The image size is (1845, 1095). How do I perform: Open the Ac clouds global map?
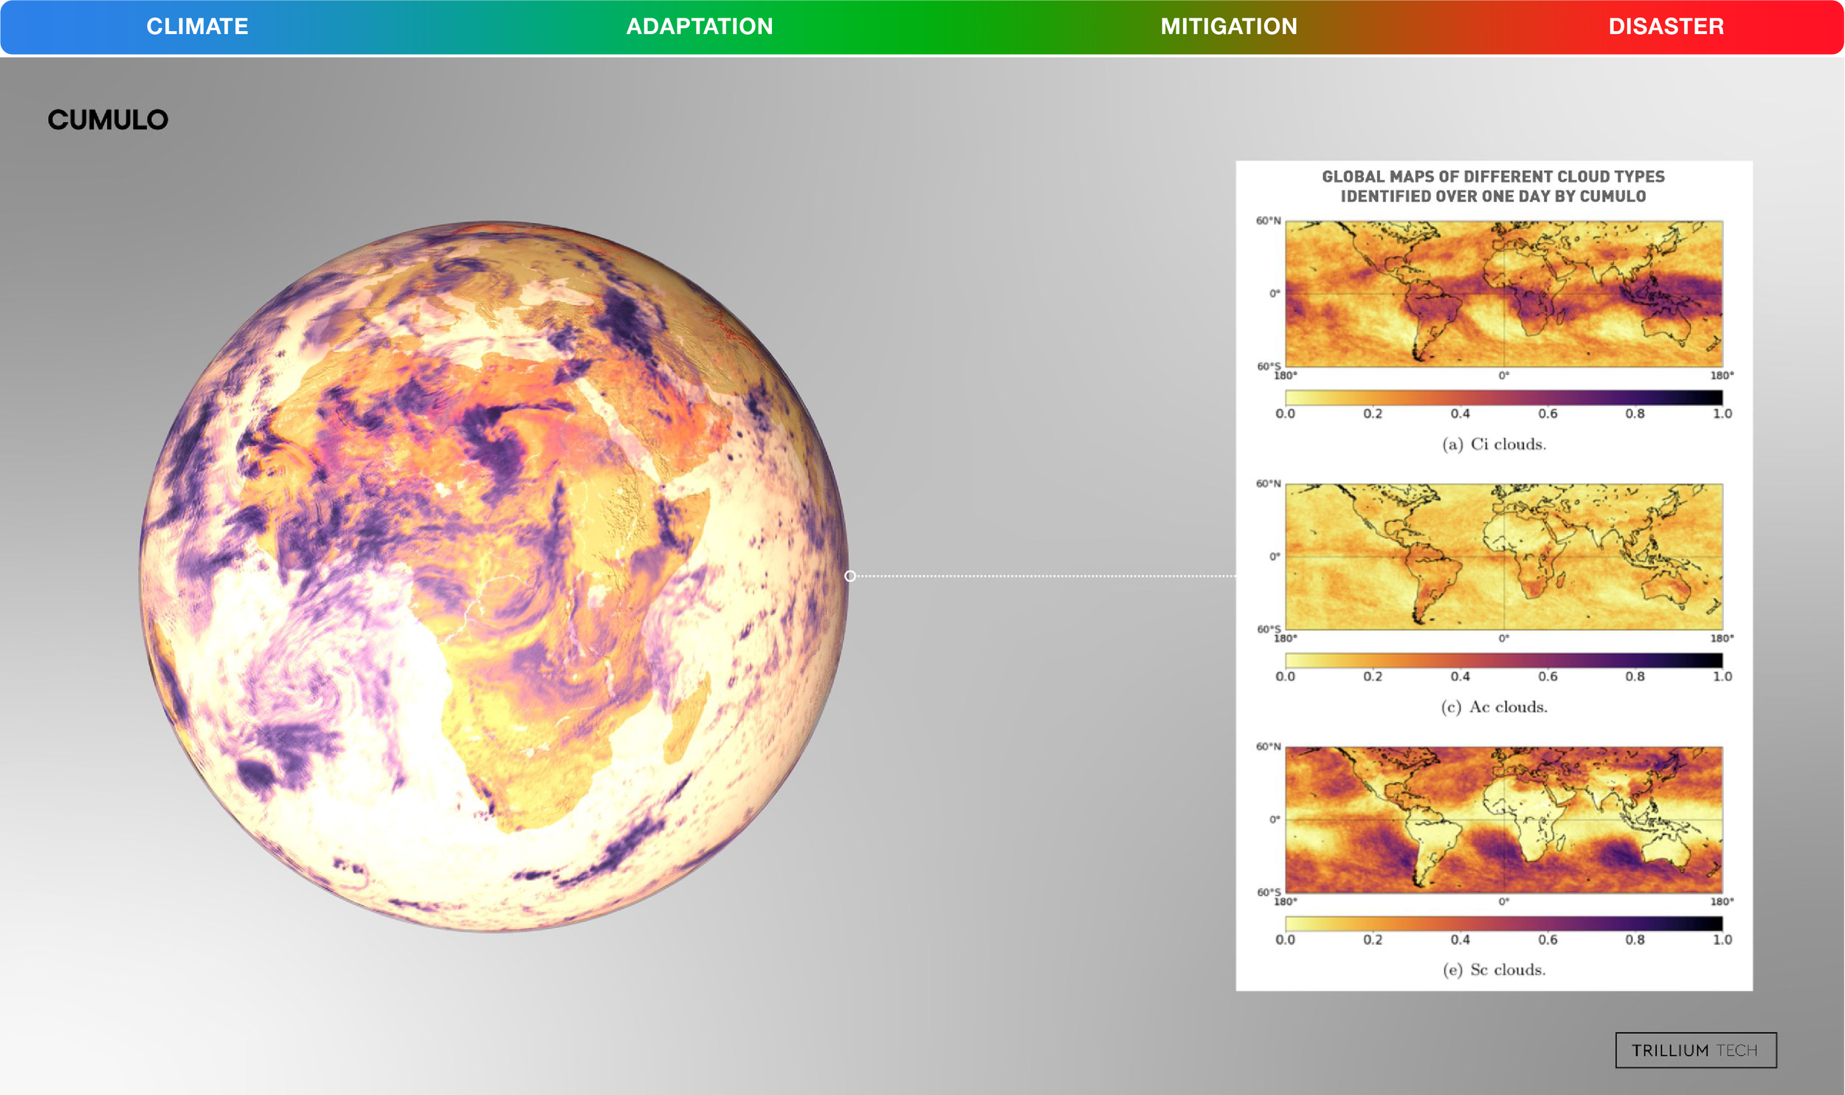1504,556
